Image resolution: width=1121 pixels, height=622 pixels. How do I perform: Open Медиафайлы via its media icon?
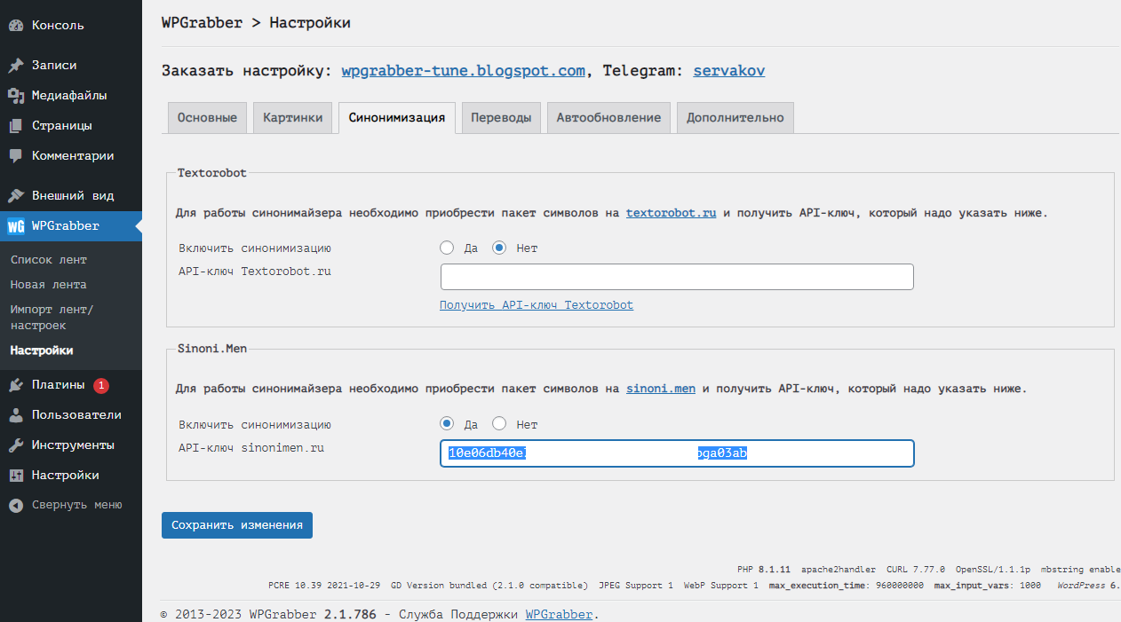(16, 96)
